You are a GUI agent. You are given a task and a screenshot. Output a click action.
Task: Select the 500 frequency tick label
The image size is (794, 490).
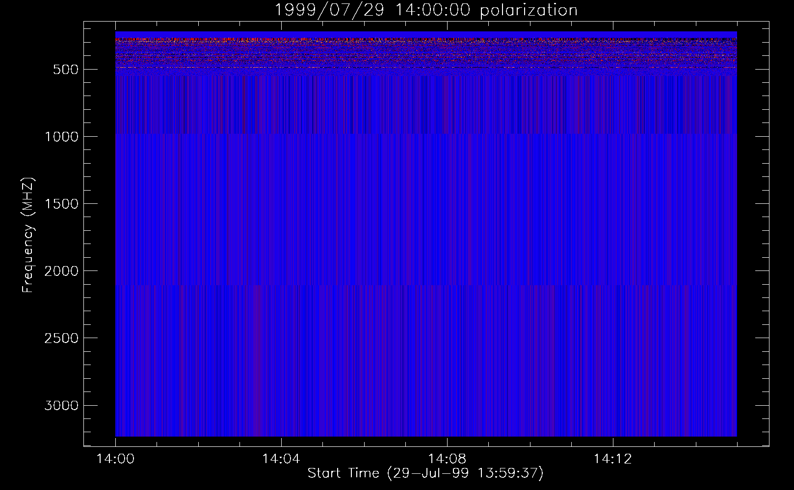point(66,70)
